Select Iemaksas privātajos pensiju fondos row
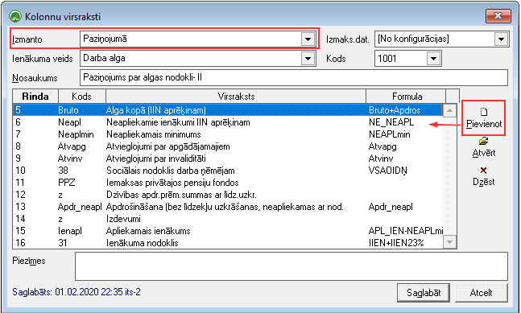This screenshot has width=521, height=313. [x=228, y=183]
